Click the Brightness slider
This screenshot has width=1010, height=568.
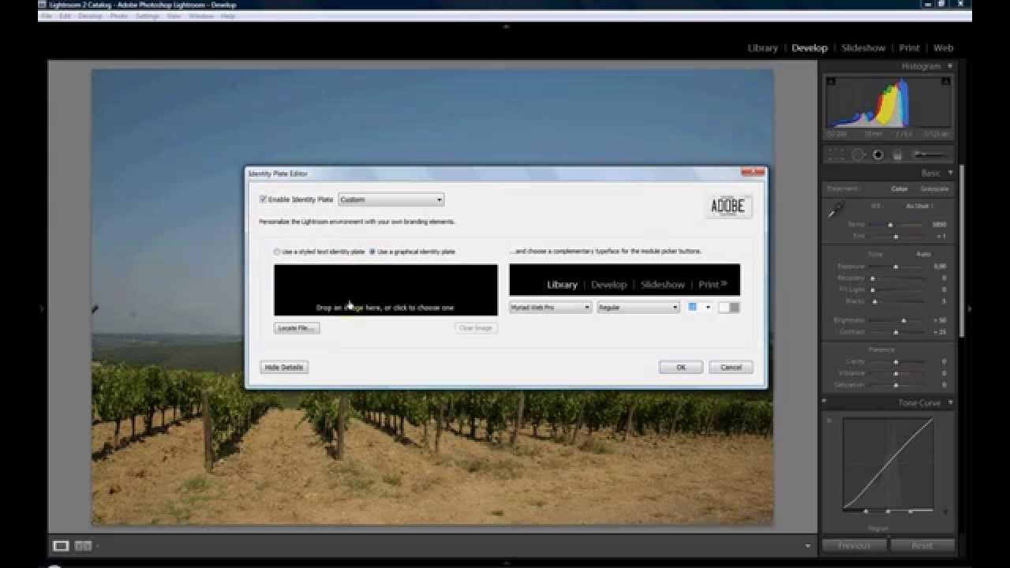pyautogui.click(x=897, y=320)
